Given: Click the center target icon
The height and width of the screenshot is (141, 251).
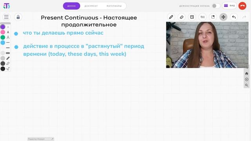Looking at the screenshot, I should click(x=247, y=79).
